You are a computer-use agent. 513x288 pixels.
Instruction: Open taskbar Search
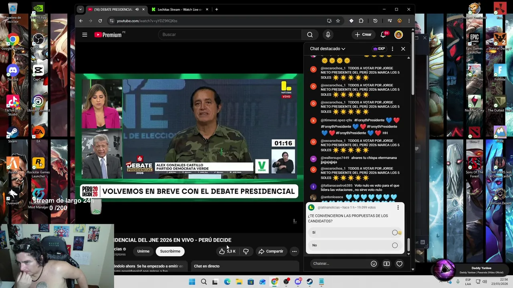point(204,282)
